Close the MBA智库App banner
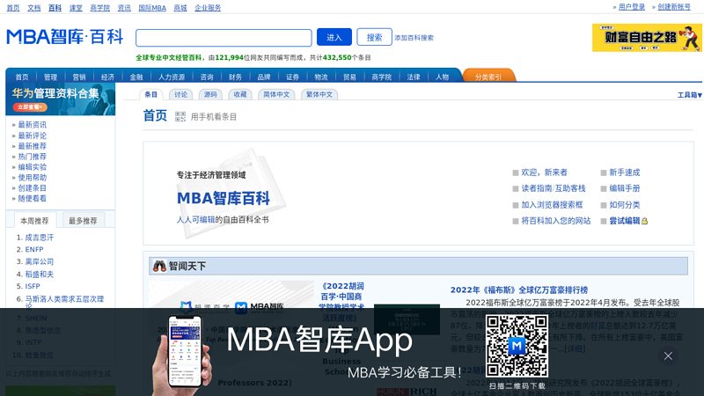The width and height of the screenshot is (704, 396). [668, 356]
